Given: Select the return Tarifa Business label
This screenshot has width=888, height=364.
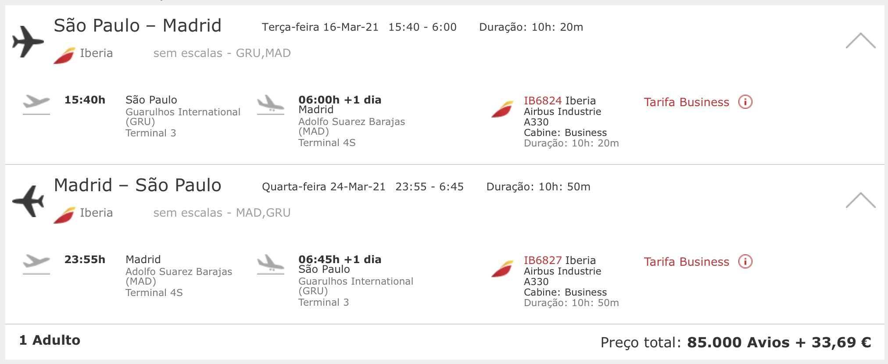Looking at the screenshot, I should point(686,262).
